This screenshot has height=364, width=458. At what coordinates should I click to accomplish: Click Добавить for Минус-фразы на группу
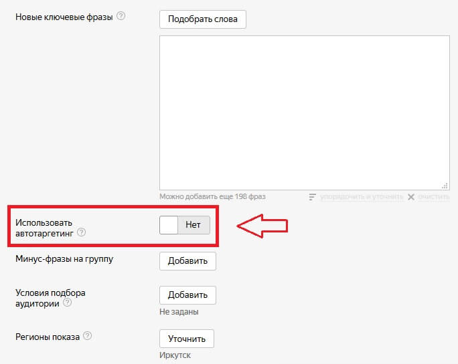[x=187, y=261]
